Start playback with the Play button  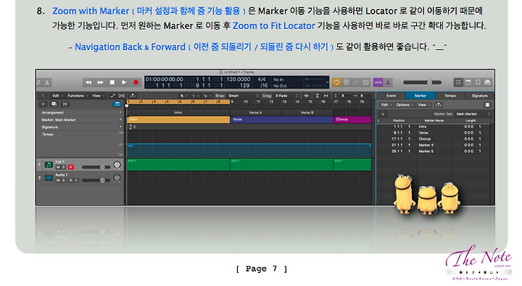click(x=124, y=82)
